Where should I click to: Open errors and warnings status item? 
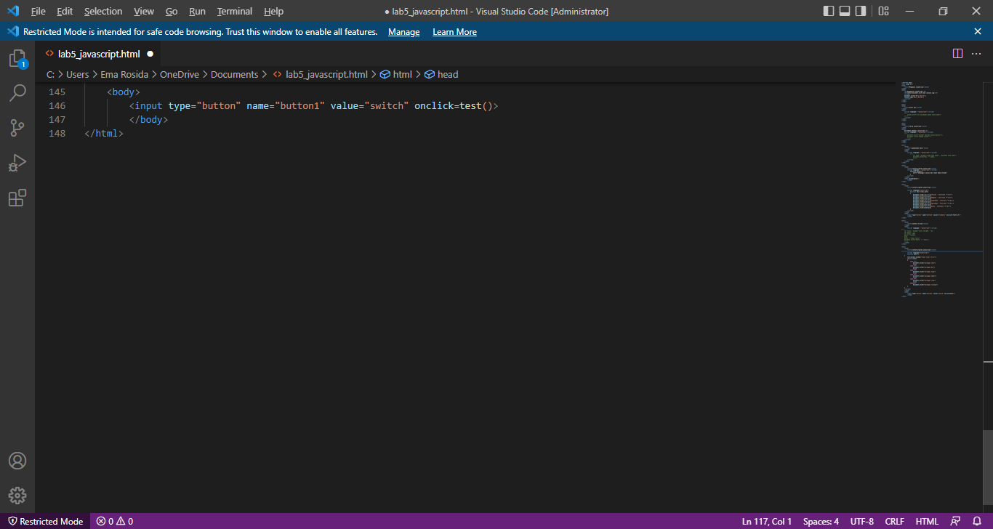point(115,521)
